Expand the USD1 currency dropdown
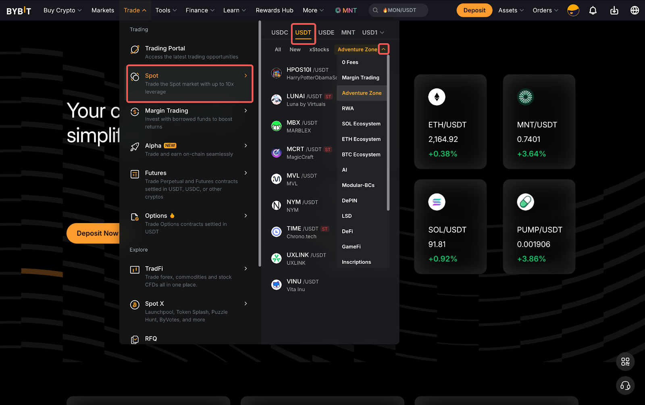The width and height of the screenshot is (645, 405). tap(373, 32)
